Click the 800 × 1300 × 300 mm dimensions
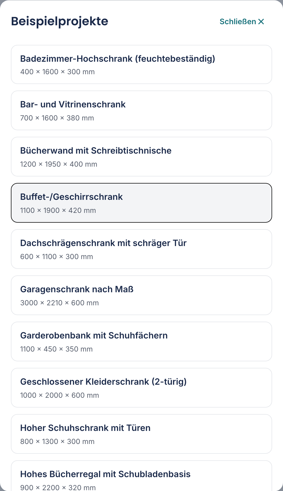The image size is (283, 491). click(x=57, y=442)
